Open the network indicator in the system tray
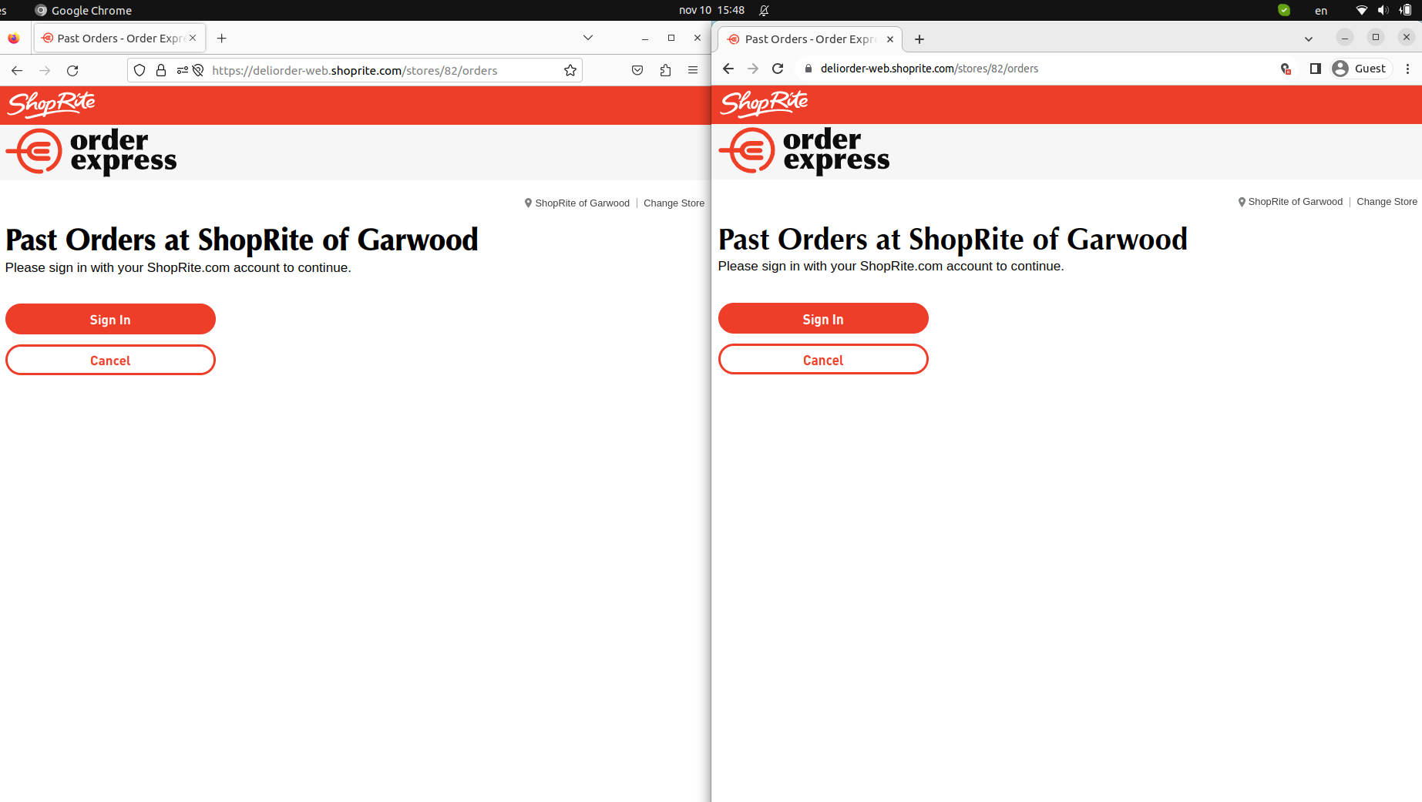 coord(1360,10)
